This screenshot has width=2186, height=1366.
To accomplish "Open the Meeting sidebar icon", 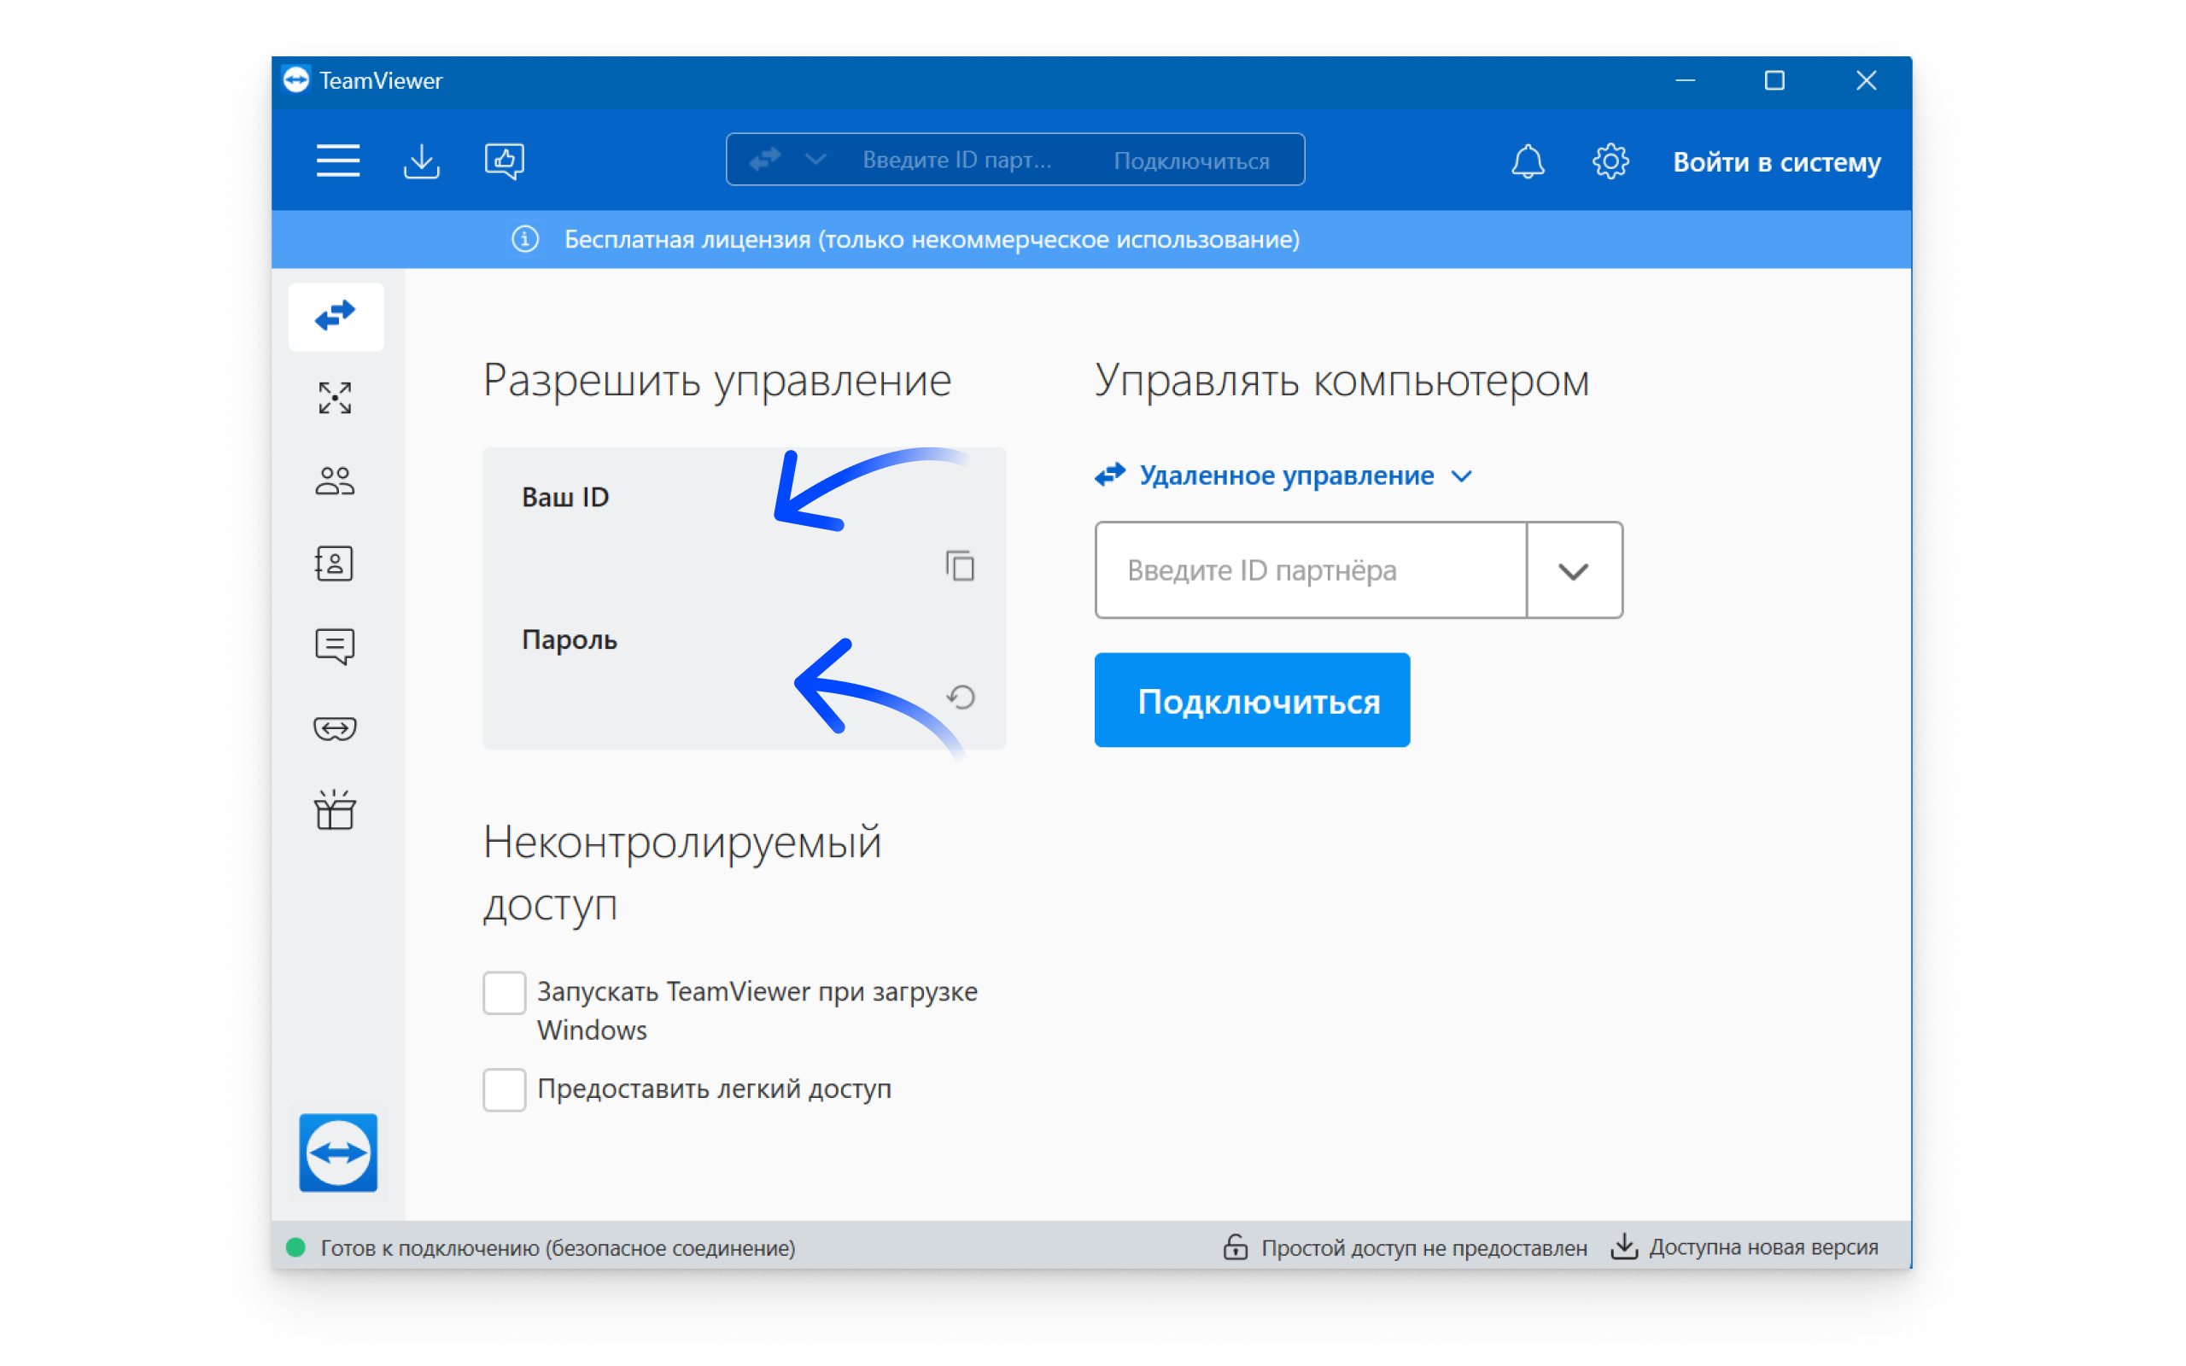I will (x=335, y=481).
